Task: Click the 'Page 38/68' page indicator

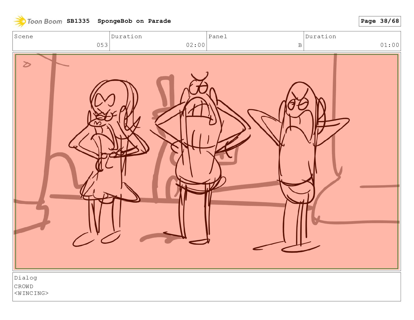Action: 380,21
